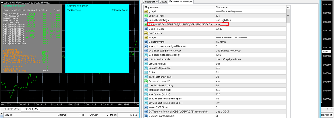334x118 pixels.
Task: Click the Floating PnL (all symb) label
Action: 15,71
